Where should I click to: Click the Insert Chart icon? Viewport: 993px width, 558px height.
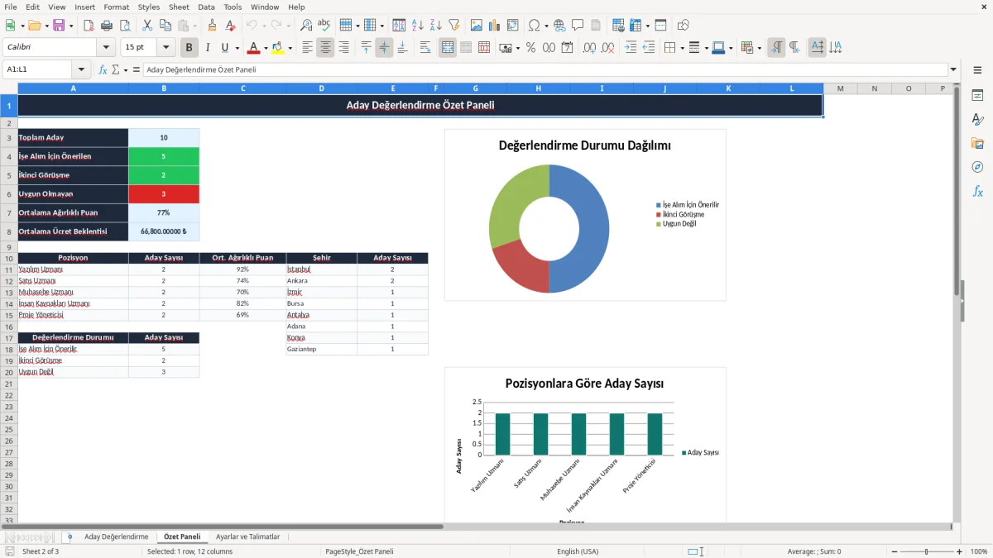tap(495, 26)
